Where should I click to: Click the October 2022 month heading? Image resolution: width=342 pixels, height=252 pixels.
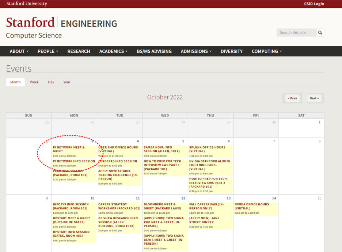click(165, 97)
